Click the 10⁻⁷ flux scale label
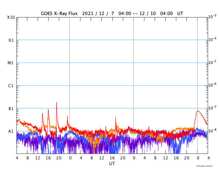This screenshot has width=219, height=171. click(212, 108)
